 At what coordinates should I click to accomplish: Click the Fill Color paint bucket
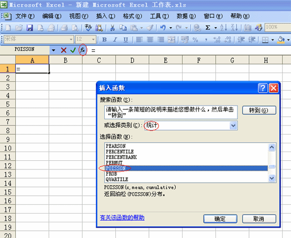[x=281, y=40]
